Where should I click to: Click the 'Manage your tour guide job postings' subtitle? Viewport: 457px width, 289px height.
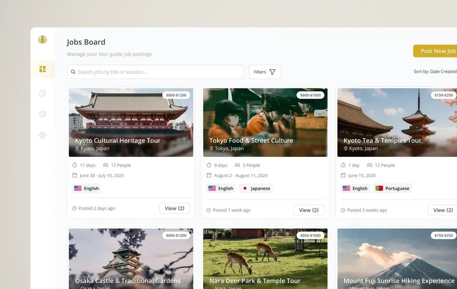pyautogui.click(x=110, y=54)
